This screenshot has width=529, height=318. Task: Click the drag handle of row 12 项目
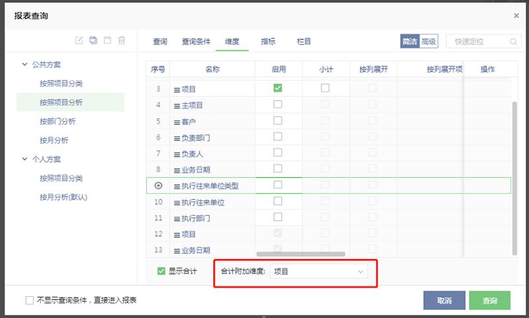(177, 235)
